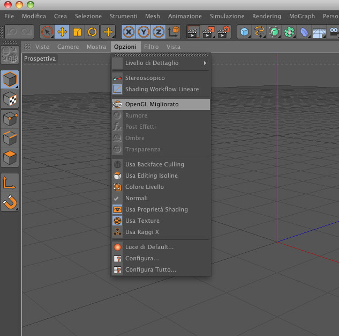Activate the Move tool
Screen dimensions: 339x336
click(x=62, y=32)
